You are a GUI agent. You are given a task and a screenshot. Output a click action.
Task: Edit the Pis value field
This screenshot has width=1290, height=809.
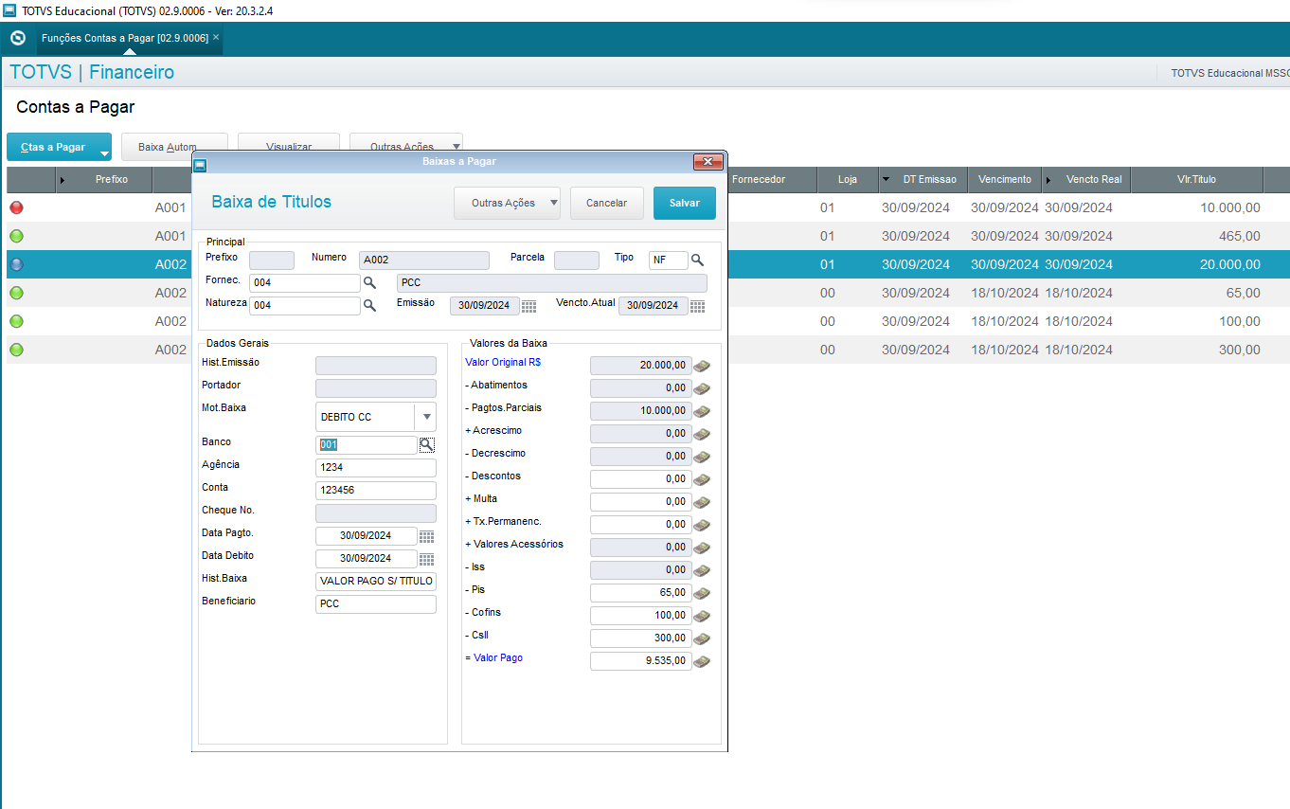point(641,593)
